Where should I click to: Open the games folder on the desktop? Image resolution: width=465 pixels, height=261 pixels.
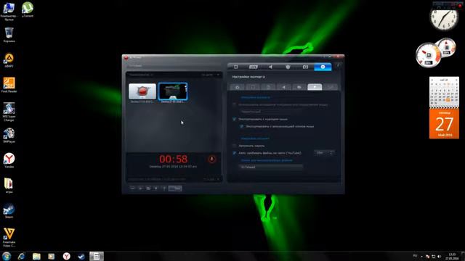[9, 186]
